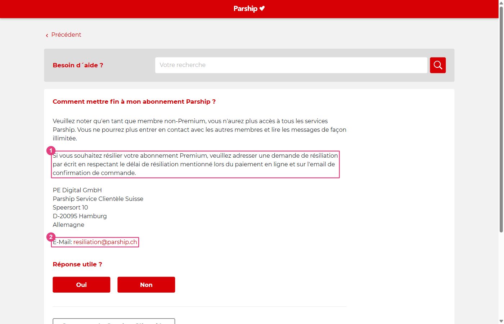Click the "PE Digital GmbH" address line
504x324 pixels.
pyautogui.click(x=77, y=190)
